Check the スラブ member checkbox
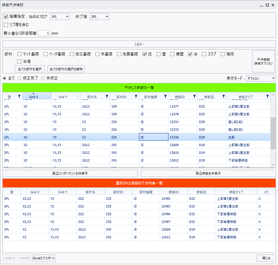Image resolution: width=278 pixels, height=265 pixels. tap(204, 54)
